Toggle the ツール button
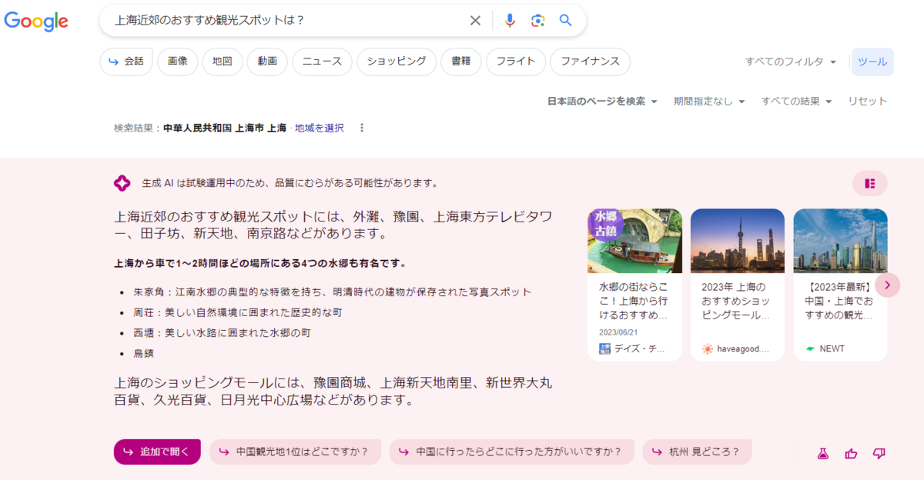This screenshot has width=924, height=480. tap(872, 62)
